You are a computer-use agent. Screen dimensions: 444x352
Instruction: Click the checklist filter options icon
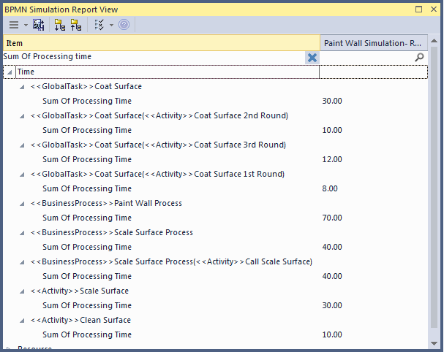coord(99,25)
